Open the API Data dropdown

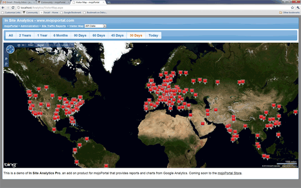click(95, 26)
